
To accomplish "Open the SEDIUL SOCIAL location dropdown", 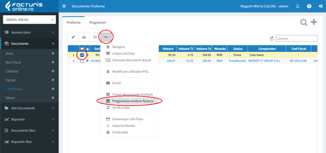I will [29, 20].
